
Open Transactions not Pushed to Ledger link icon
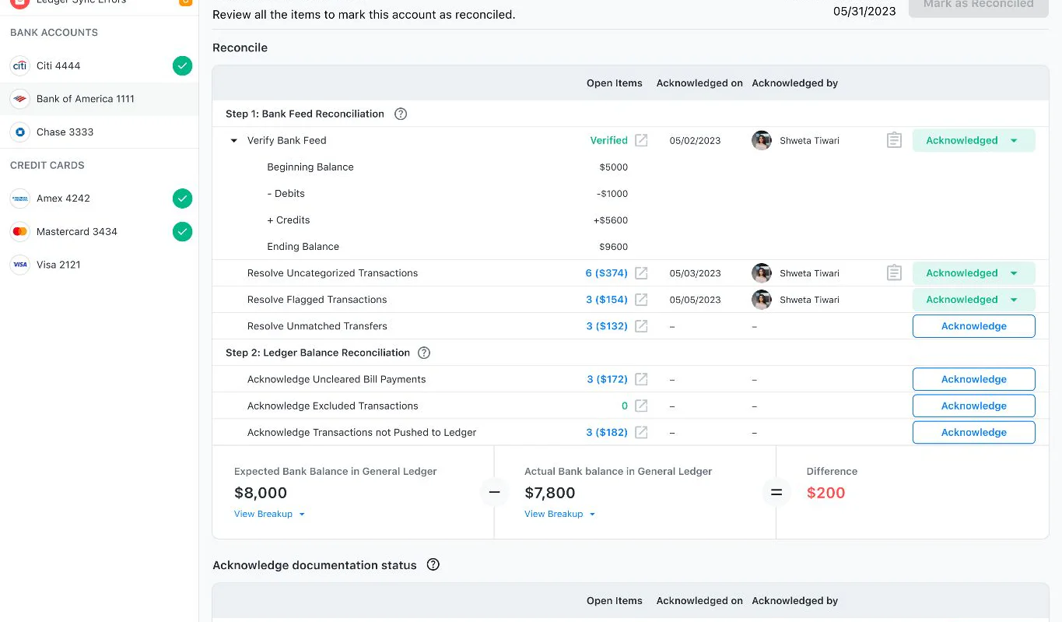point(641,432)
